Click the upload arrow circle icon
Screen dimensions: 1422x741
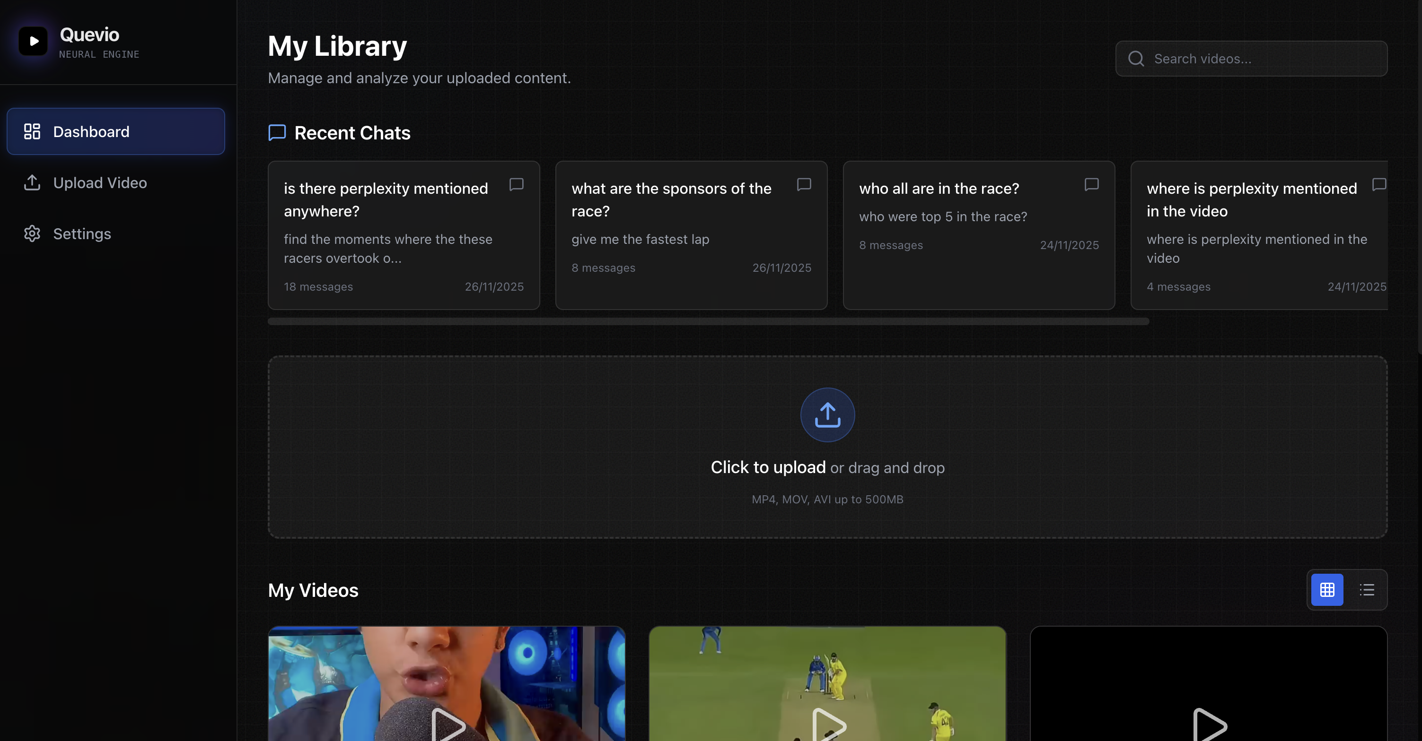[827, 414]
